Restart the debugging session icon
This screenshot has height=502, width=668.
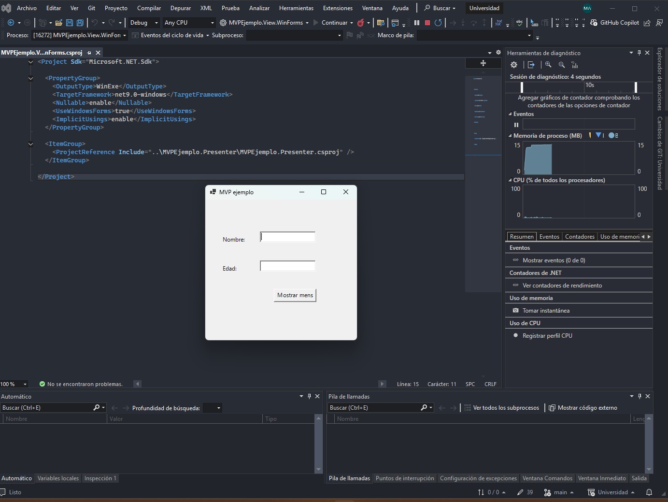pos(438,23)
